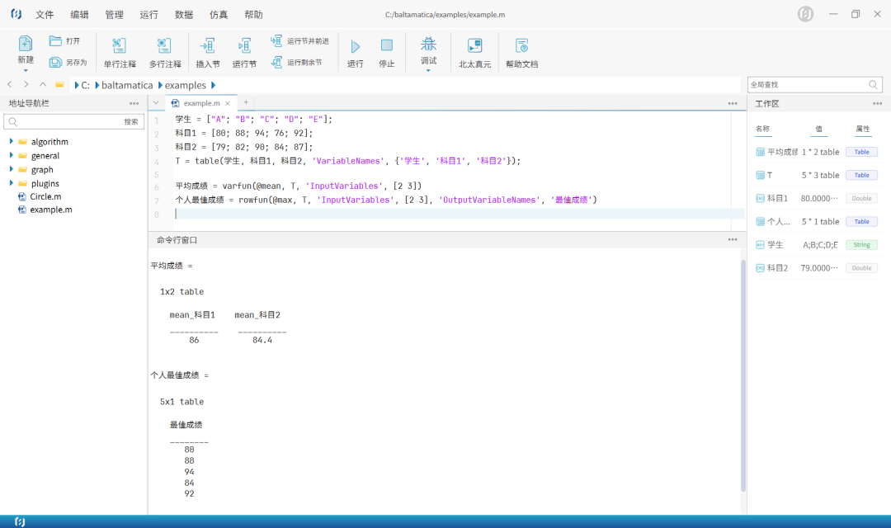The image size is (891, 528).
Task: Open 北太真元 from the toolbar
Action: 474,46
